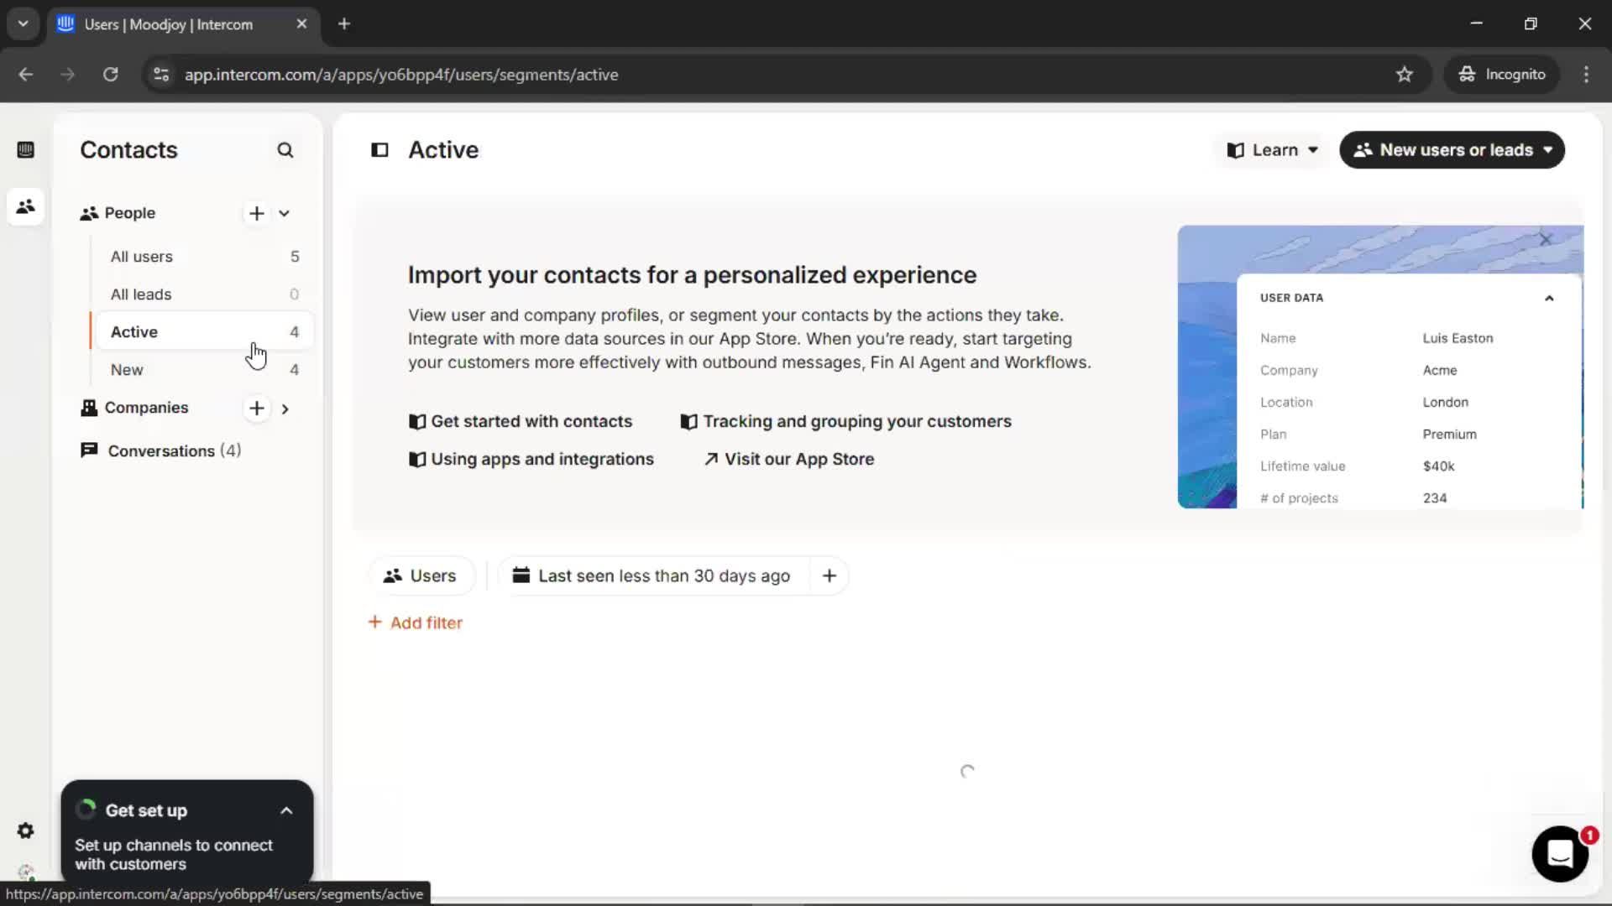Click the Contacts heading

pyautogui.click(x=128, y=150)
